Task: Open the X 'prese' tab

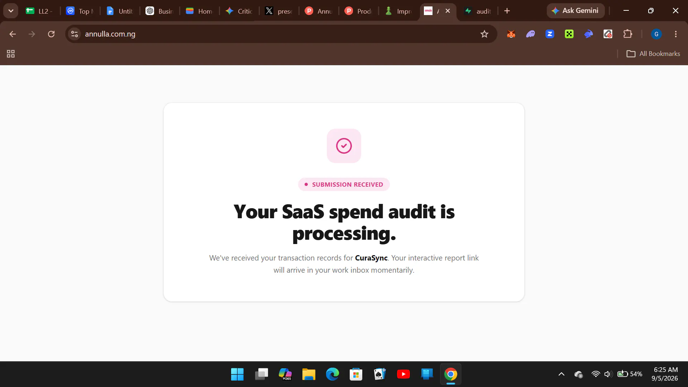Action: pyautogui.click(x=279, y=11)
